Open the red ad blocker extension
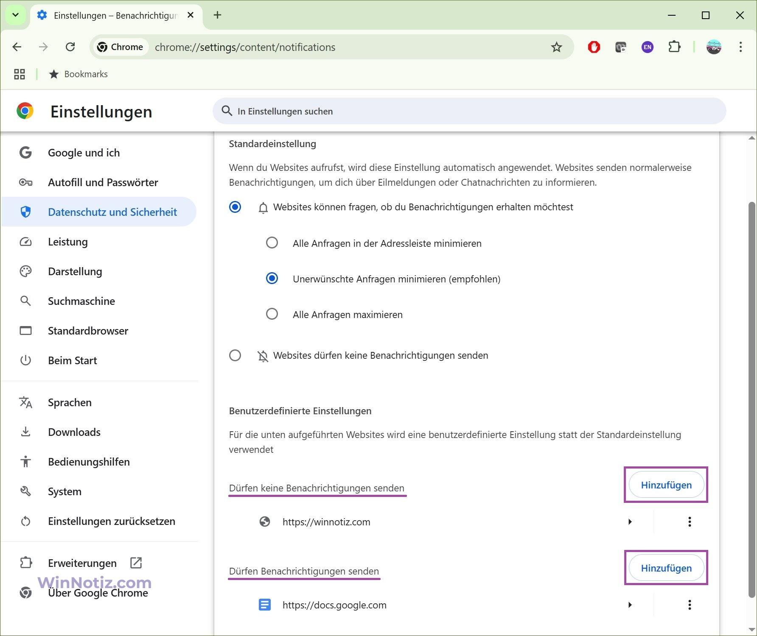 594,47
